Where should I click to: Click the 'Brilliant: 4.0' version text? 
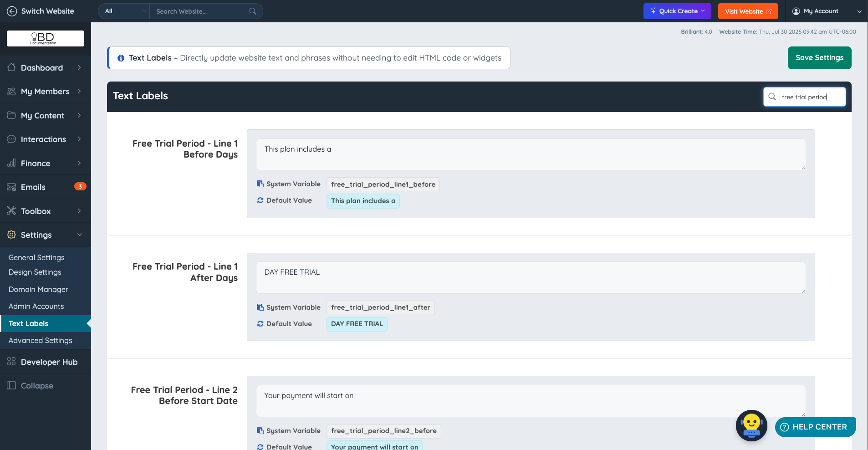[x=696, y=32]
